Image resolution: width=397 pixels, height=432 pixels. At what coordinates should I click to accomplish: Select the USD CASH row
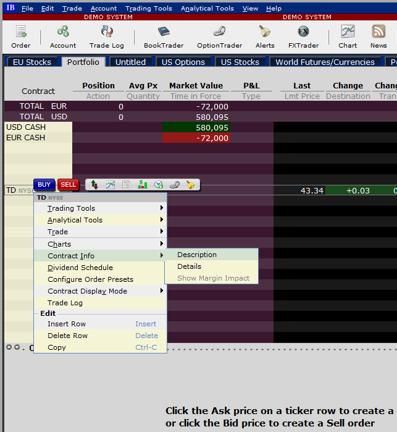point(38,127)
